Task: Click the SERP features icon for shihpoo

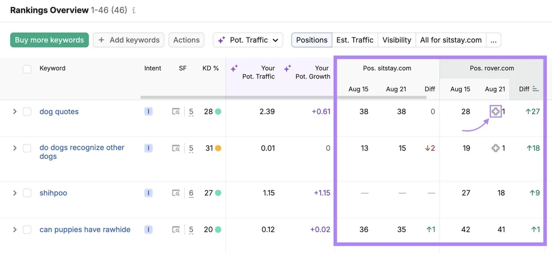Action: pos(176,193)
